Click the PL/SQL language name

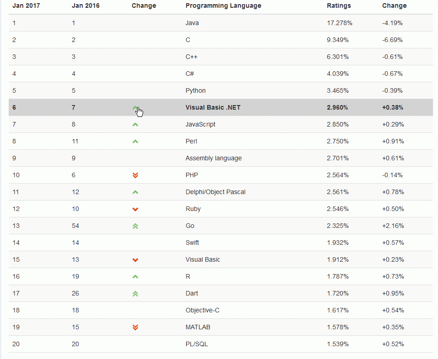click(x=197, y=344)
